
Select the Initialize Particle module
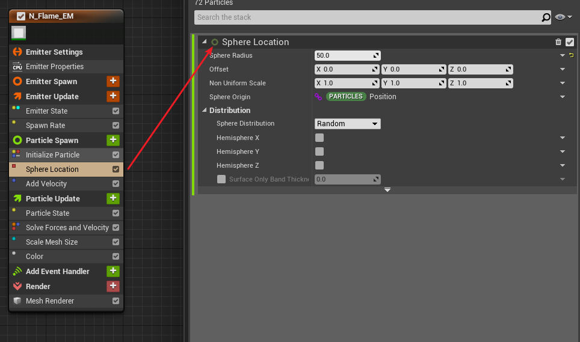click(66, 154)
